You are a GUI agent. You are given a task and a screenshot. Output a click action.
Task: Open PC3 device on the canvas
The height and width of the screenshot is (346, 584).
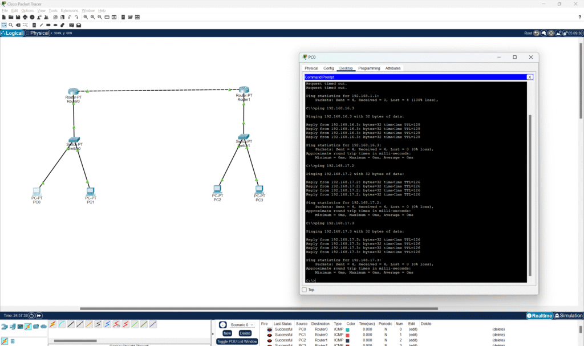point(259,190)
